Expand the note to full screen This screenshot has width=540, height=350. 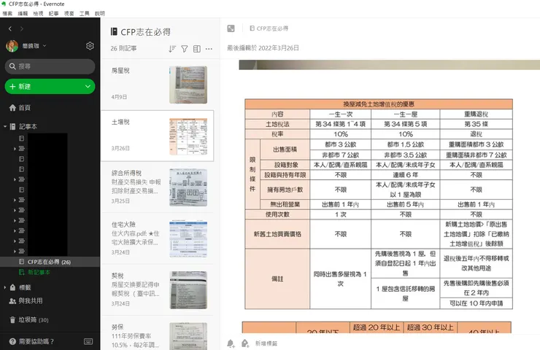pos(231,28)
